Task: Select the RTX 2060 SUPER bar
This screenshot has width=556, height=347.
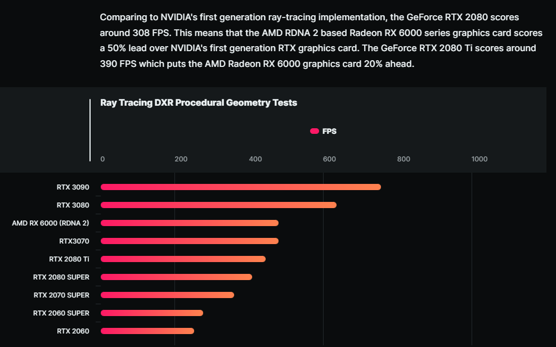Action: pyautogui.click(x=151, y=313)
